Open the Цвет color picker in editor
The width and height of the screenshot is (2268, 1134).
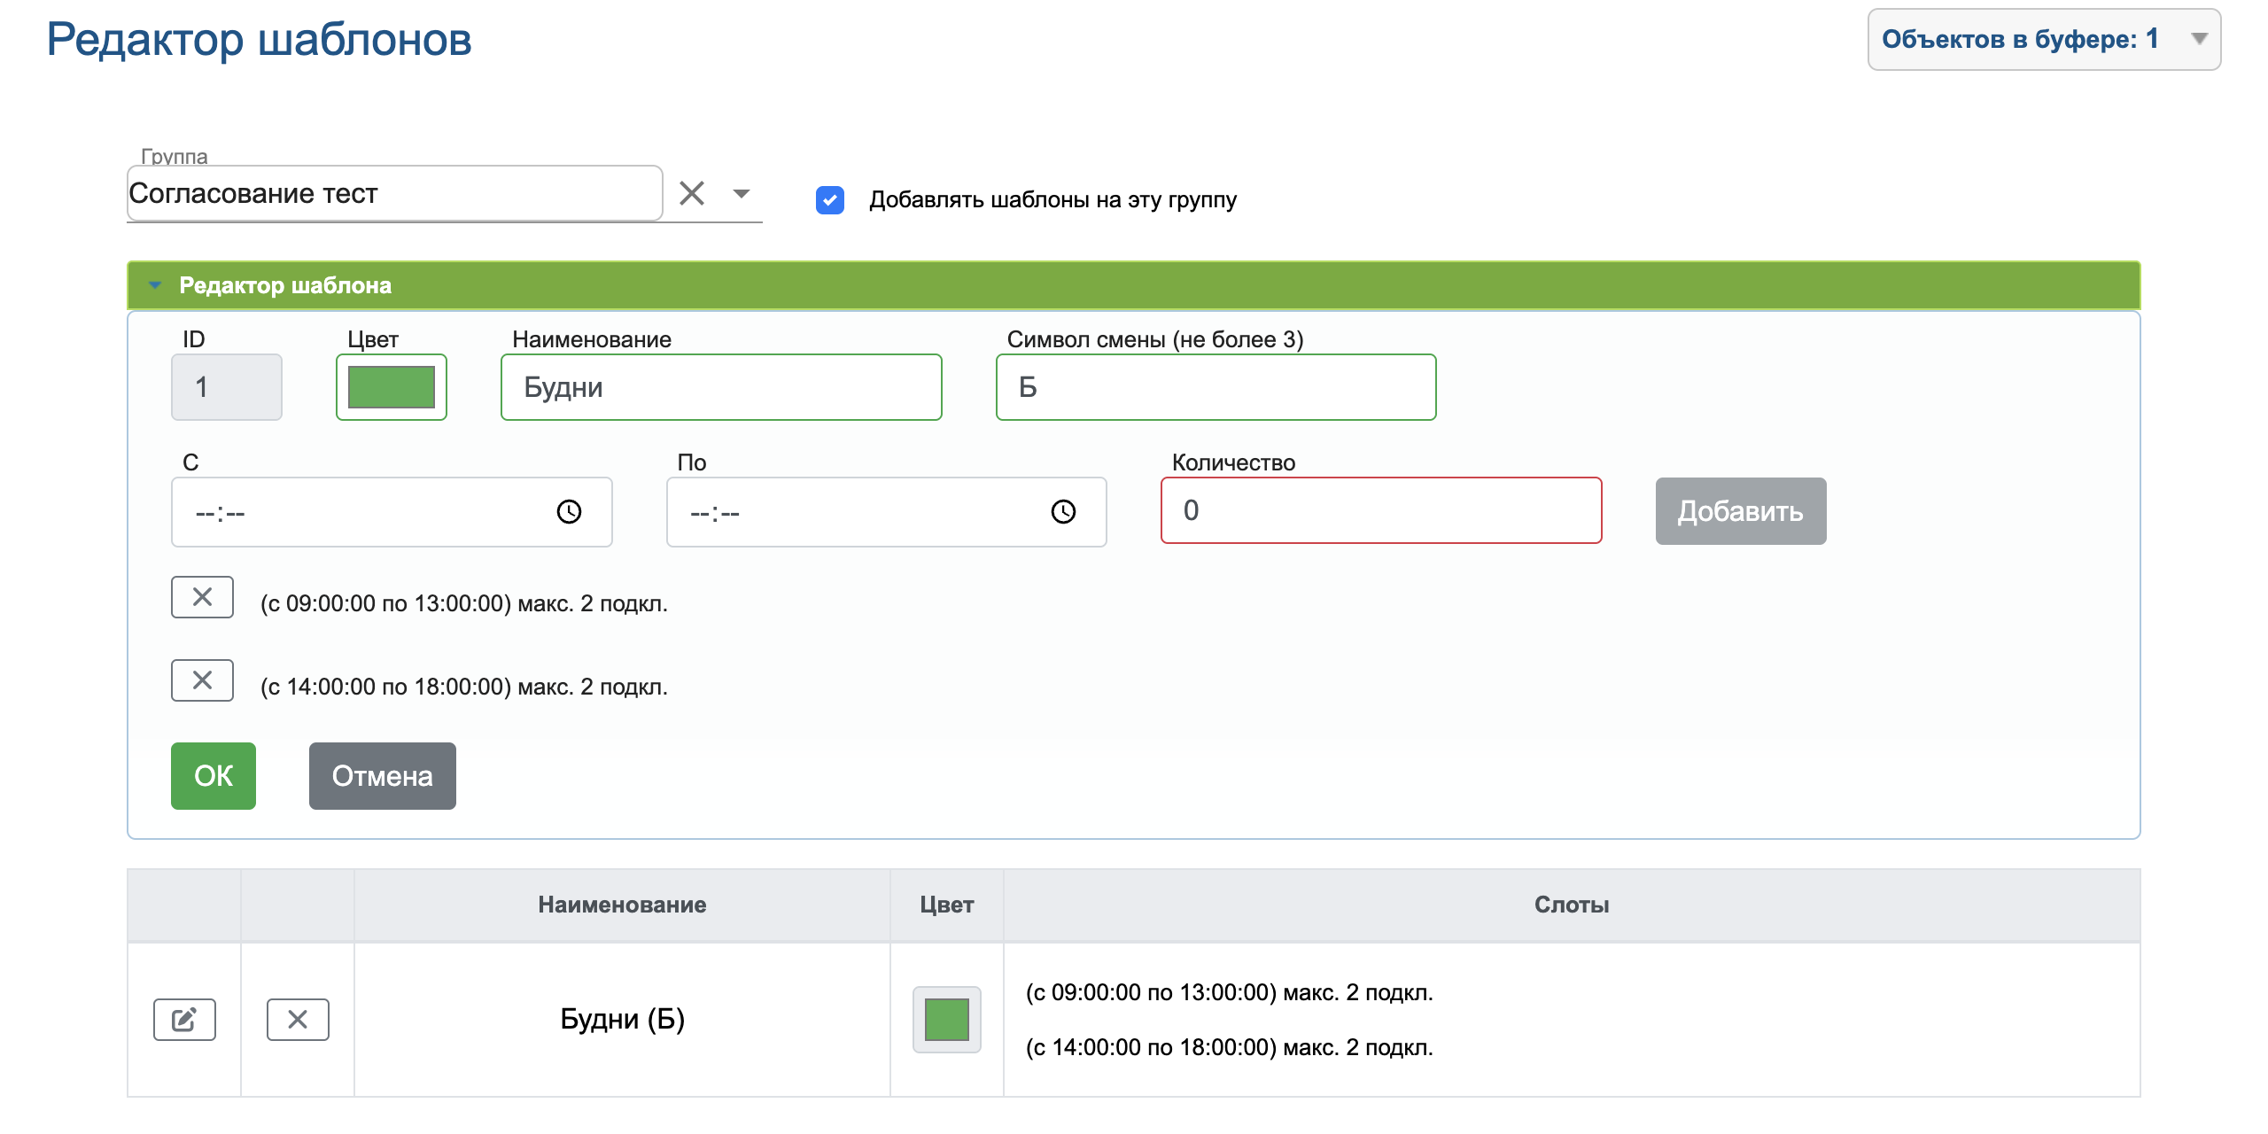click(x=392, y=387)
